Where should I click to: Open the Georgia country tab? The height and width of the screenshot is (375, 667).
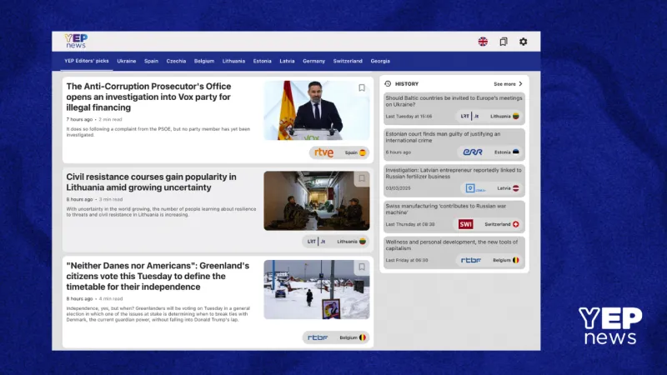[380, 61]
